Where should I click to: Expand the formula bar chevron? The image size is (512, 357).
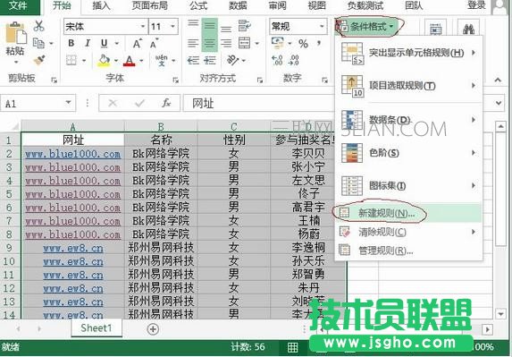point(499,103)
